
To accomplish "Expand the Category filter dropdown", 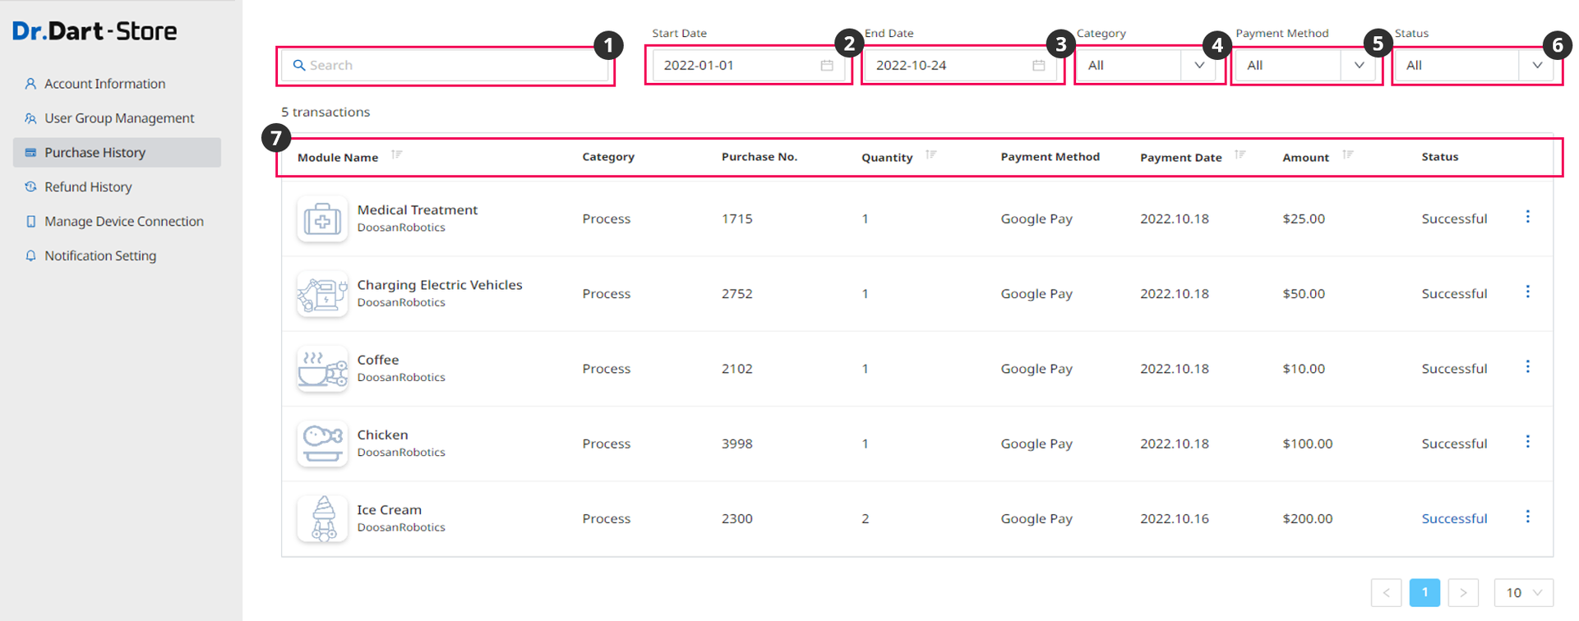I will [1199, 66].
